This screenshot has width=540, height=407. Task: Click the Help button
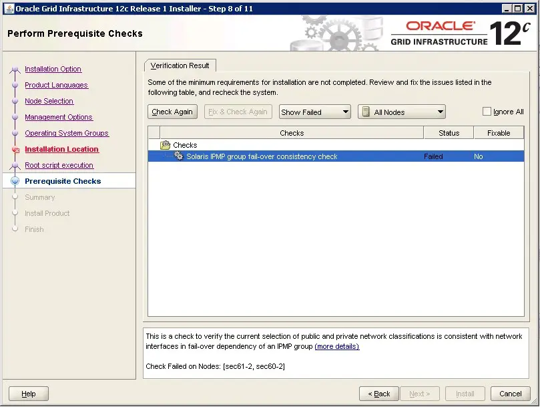coord(29,394)
